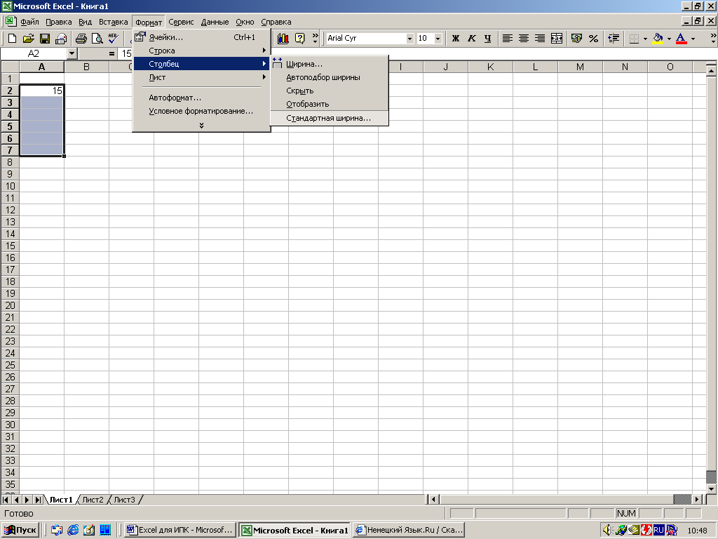
Task: Expand full Format menu with chevrons
Action: point(201,125)
